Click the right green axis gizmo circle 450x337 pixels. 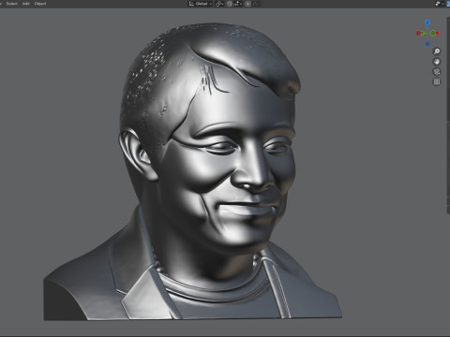click(433, 33)
